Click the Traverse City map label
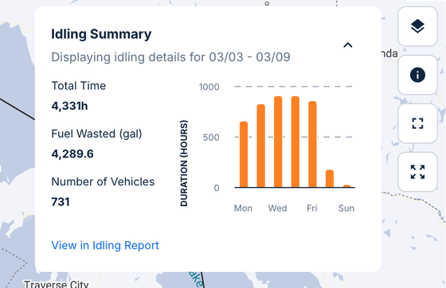 pyautogui.click(x=57, y=284)
